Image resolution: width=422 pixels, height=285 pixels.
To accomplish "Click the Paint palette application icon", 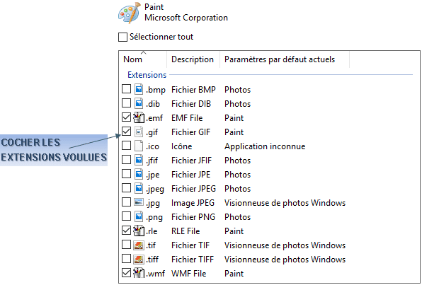I will pyautogui.click(x=130, y=13).
